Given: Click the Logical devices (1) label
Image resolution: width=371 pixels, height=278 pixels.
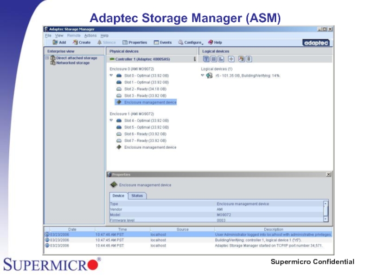Looking at the screenshot, I should point(217,69).
